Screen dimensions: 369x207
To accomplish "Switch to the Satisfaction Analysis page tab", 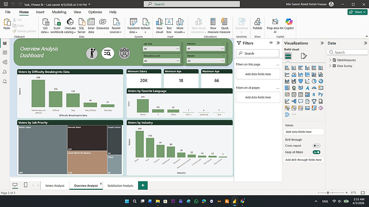I will 120,186.
